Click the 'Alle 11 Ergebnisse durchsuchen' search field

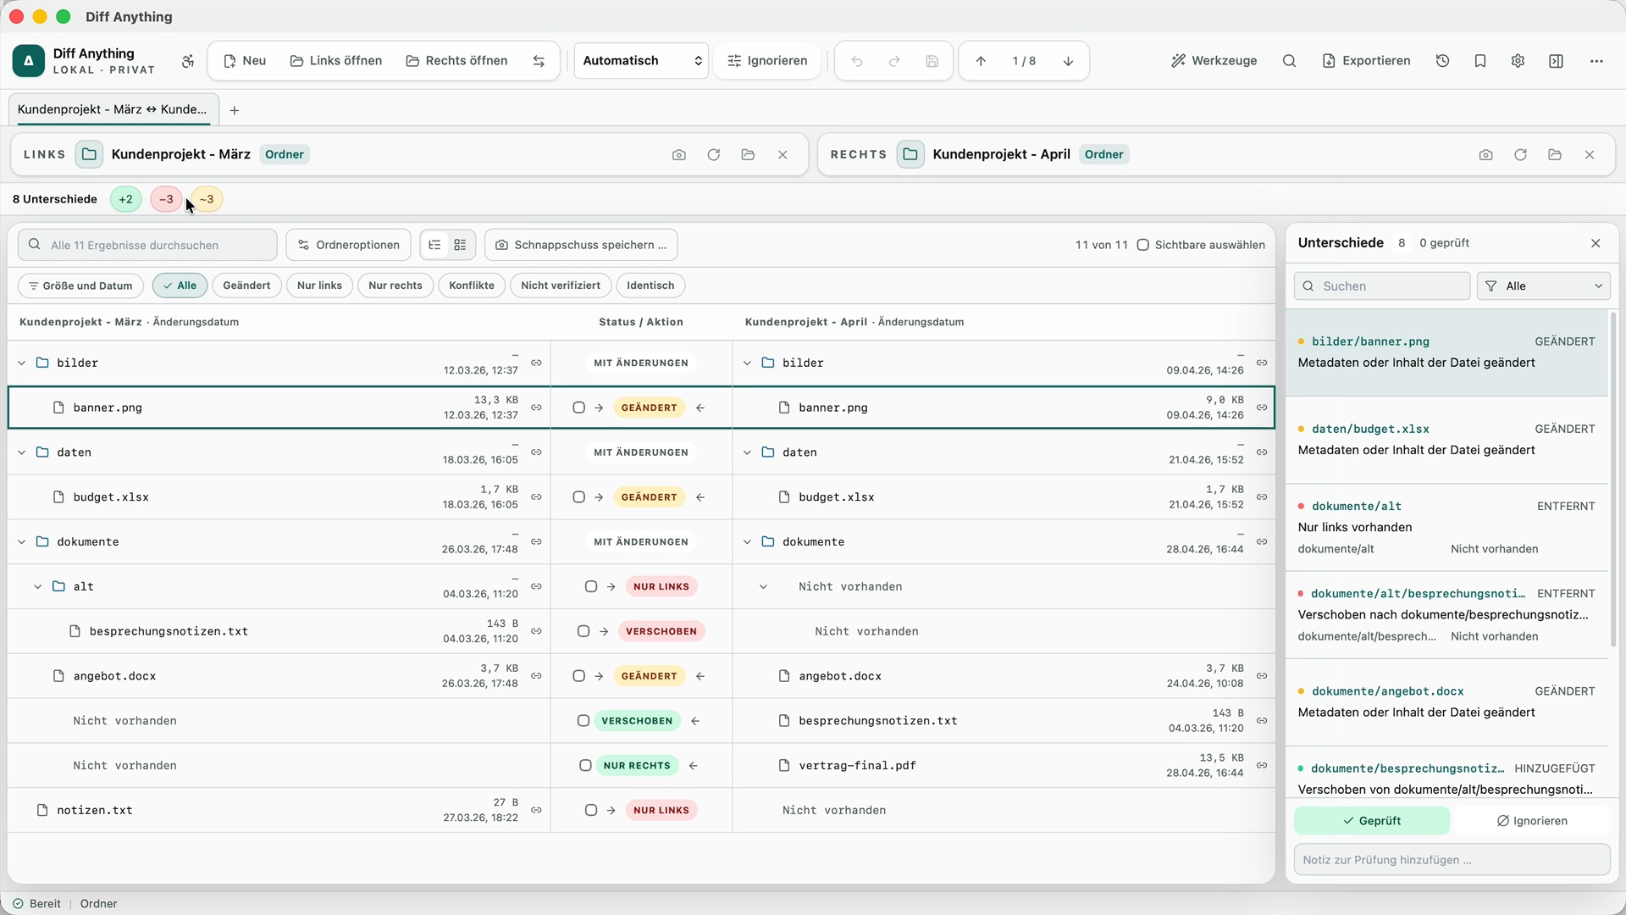click(x=147, y=245)
